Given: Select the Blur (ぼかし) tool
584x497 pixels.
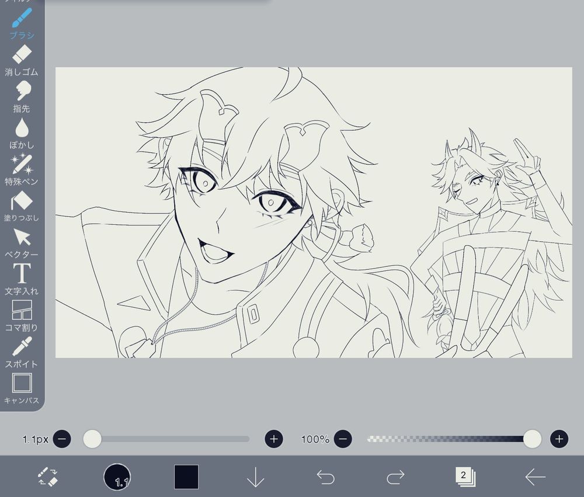Looking at the screenshot, I should [x=22, y=134].
